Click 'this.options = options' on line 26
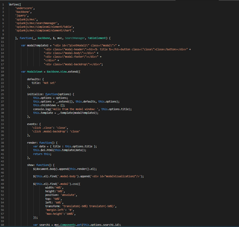Screen dimensions: 239x227 [x=51, y=98]
